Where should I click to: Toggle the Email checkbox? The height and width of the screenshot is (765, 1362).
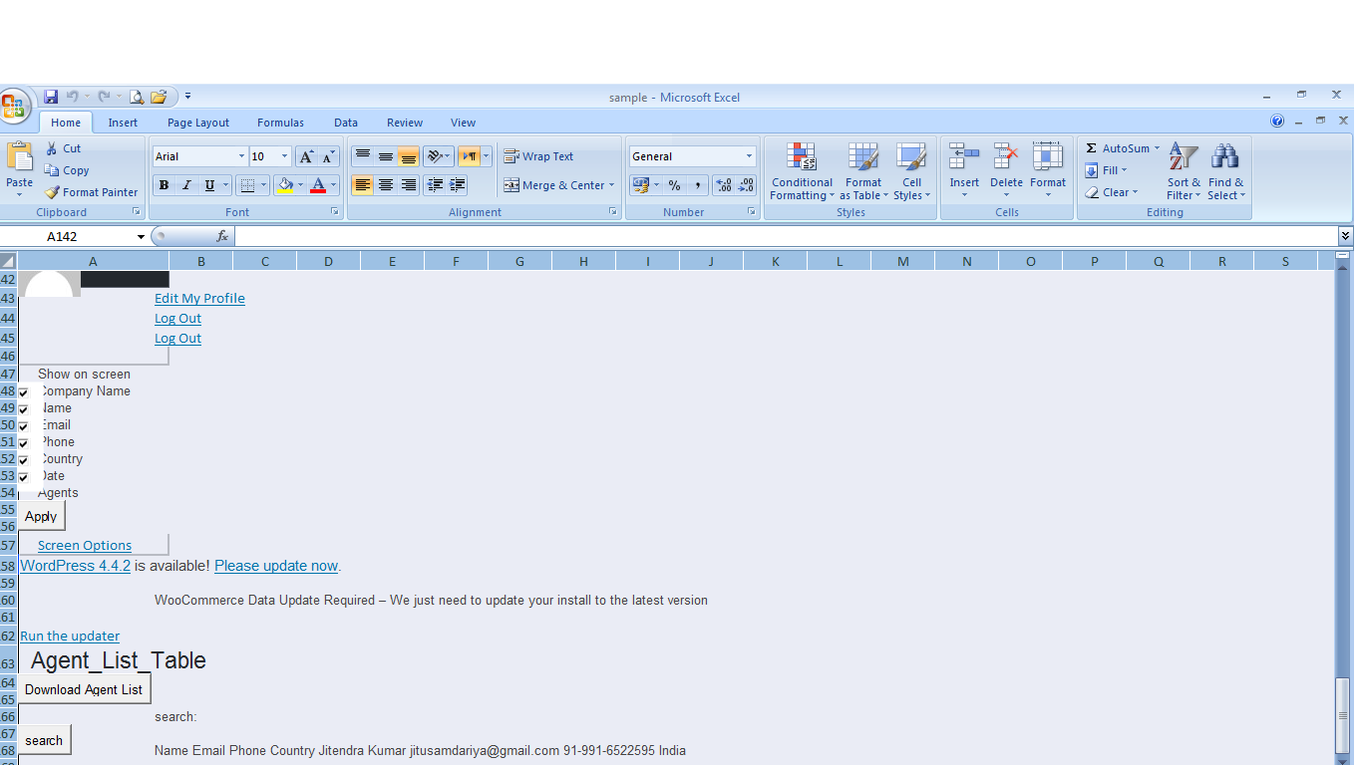point(24,426)
